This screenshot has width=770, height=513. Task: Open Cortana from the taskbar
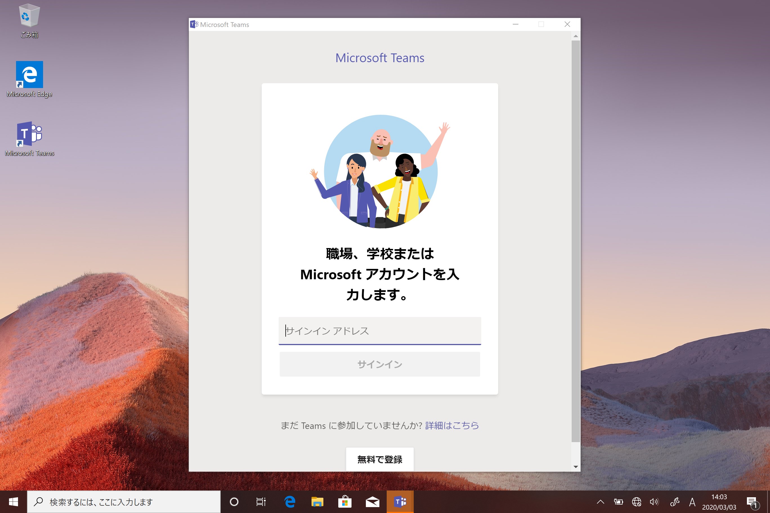234,501
